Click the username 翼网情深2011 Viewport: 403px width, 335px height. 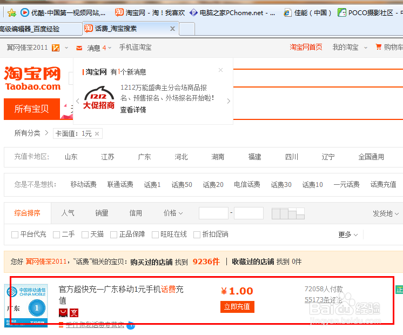pyautogui.click(x=27, y=48)
